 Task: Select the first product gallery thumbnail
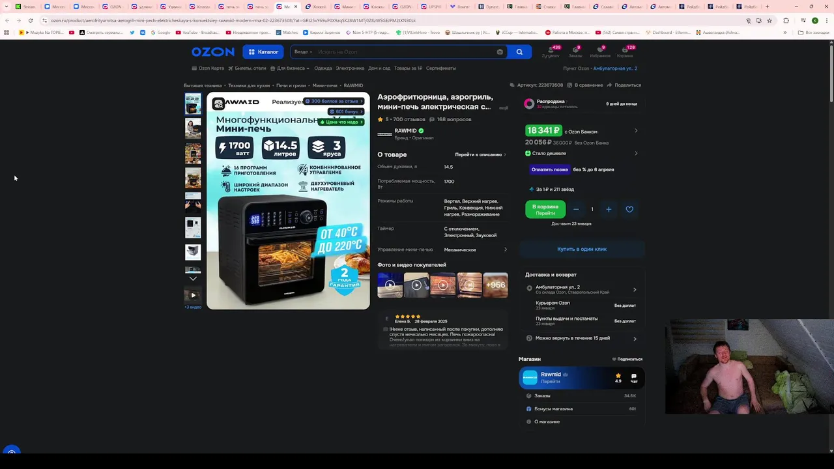tap(193, 104)
